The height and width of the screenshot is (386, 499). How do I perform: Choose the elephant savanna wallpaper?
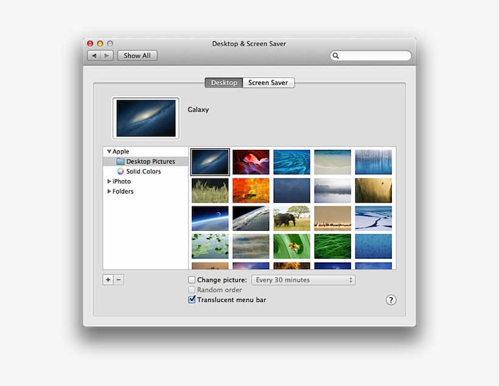click(291, 219)
